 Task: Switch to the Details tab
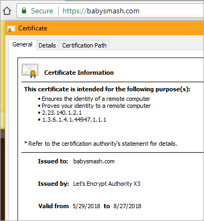[x=47, y=45]
